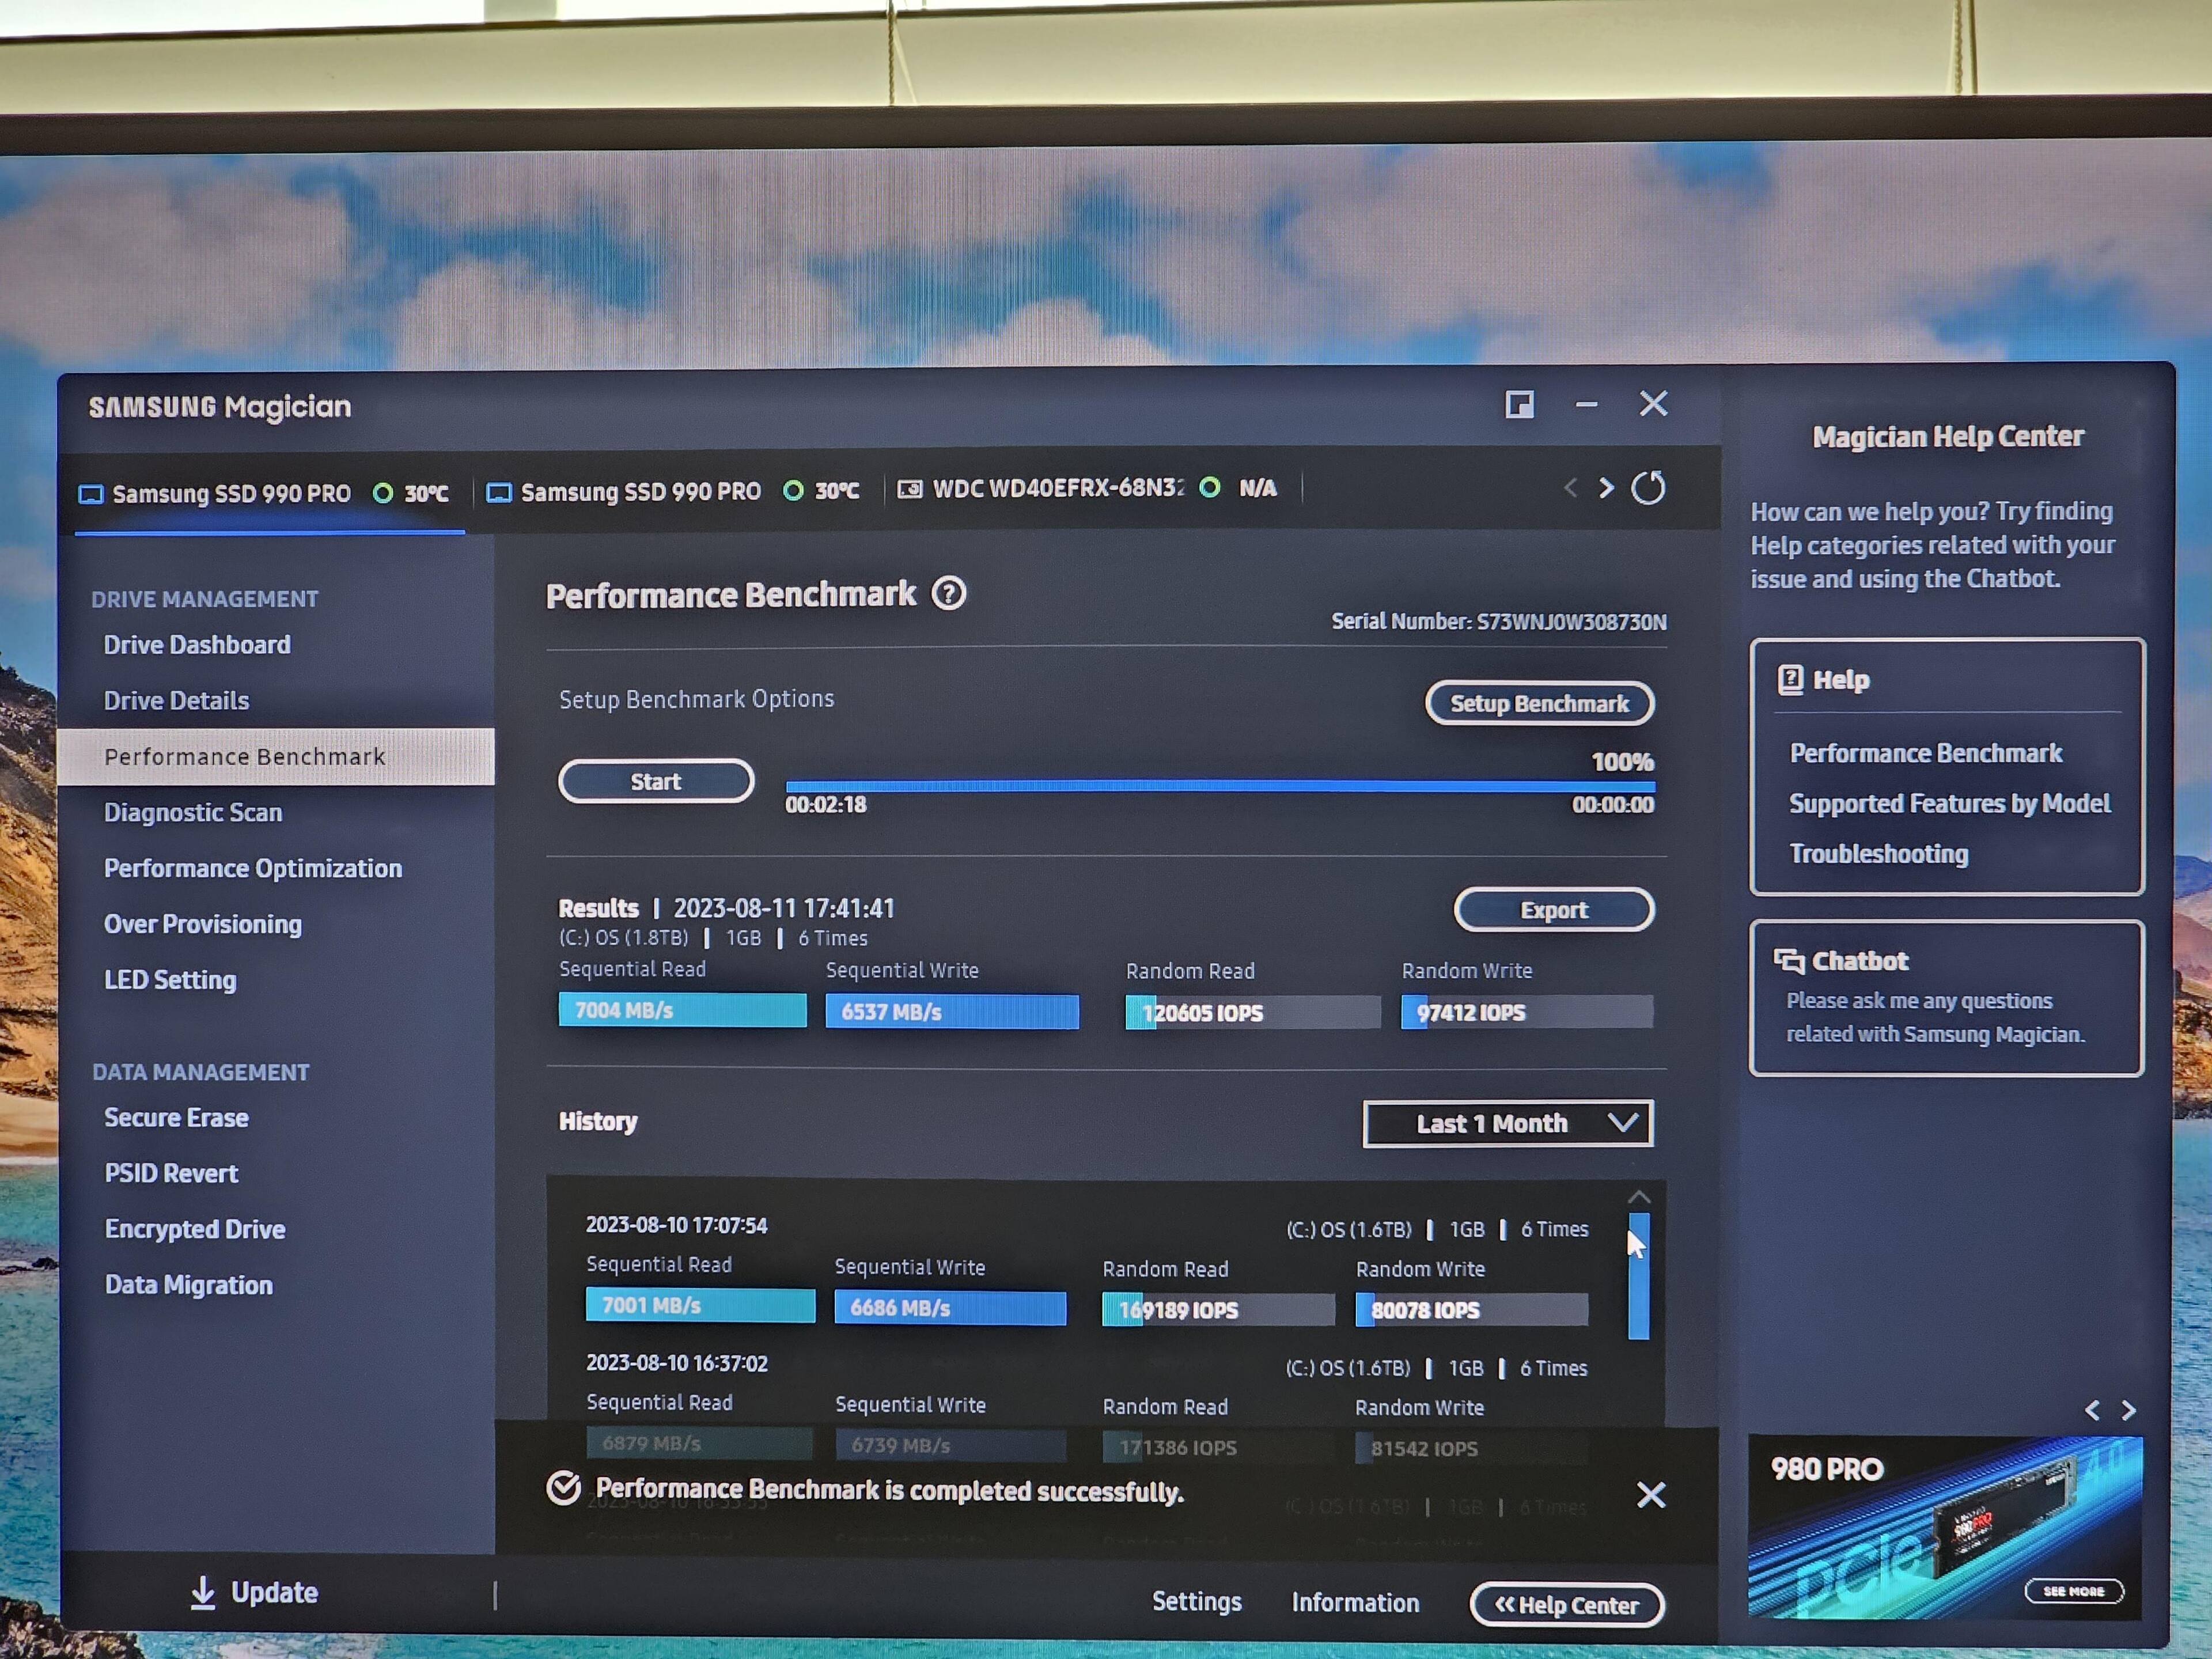Viewport: 2212px width, 1659px height.
Task: Go to the next promotional banner arrow
Action: (2129, 1410)
